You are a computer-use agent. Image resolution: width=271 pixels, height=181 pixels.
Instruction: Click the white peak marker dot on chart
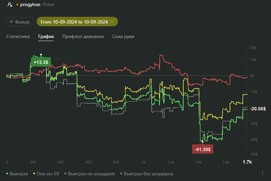[x=41, y=55]
